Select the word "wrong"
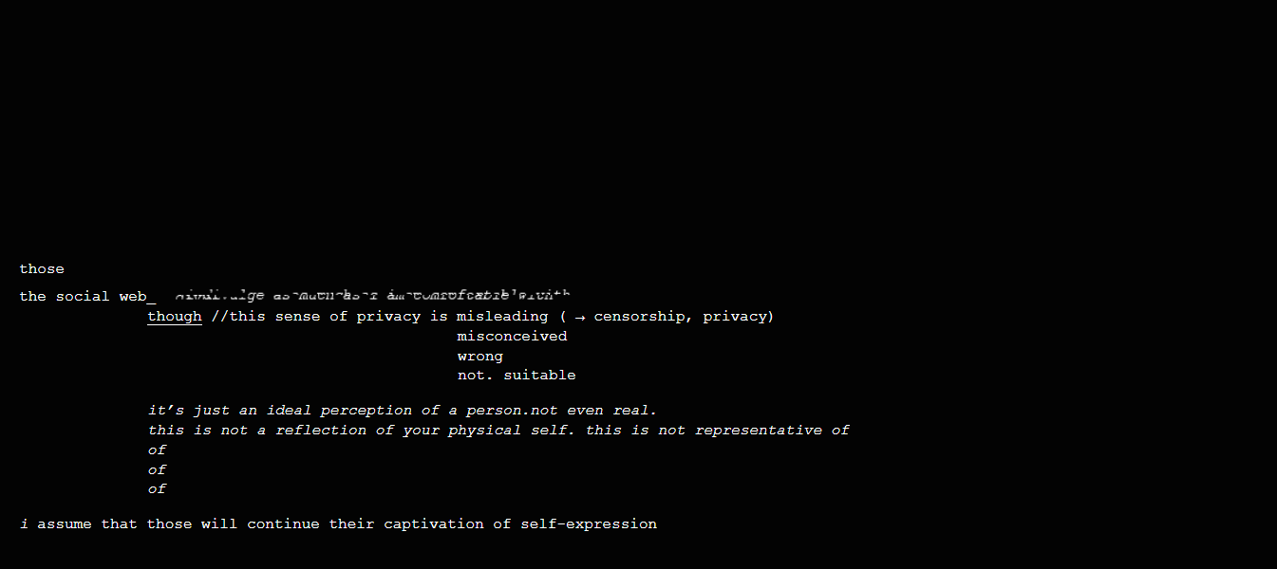Viewport: 1277px width, 569px height. [x=480, y=357]
